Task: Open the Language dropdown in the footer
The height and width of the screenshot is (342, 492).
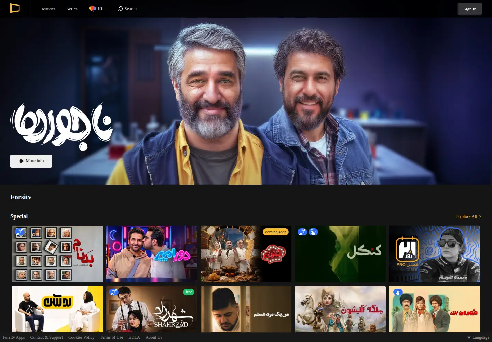Action: click(x=478, y=337)
